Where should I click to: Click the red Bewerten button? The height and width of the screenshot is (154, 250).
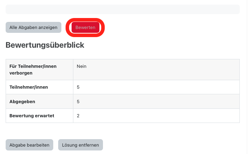coord(85,28)
